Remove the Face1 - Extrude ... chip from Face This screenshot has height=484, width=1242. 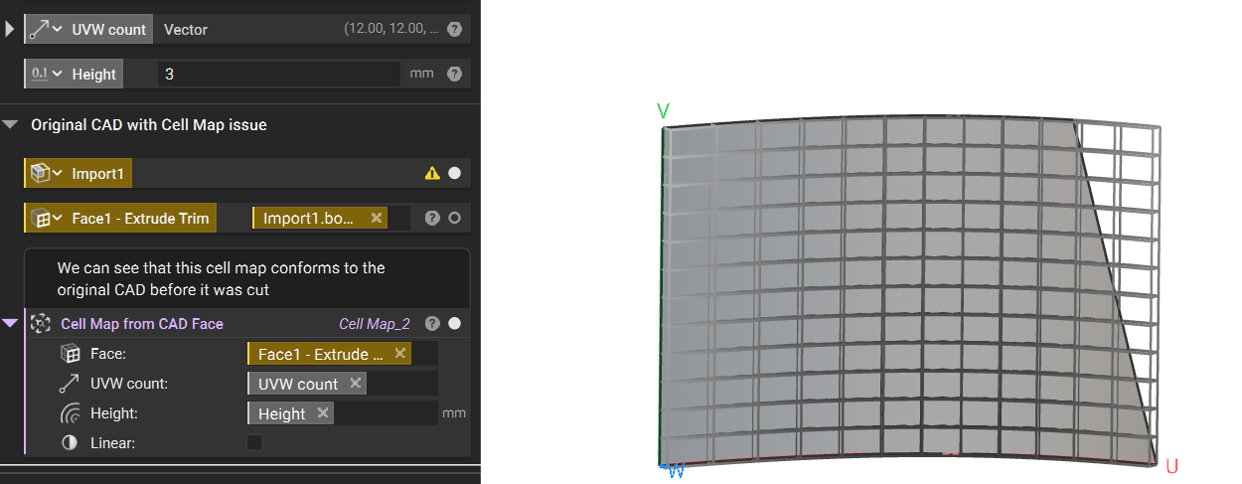pyautogui.click(x=399, y=353)
